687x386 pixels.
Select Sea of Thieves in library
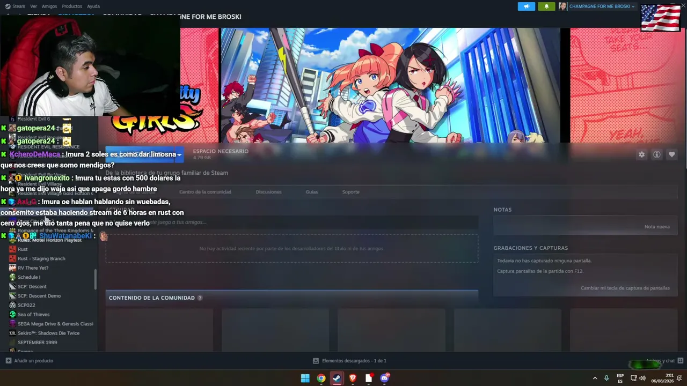[34, 314]
